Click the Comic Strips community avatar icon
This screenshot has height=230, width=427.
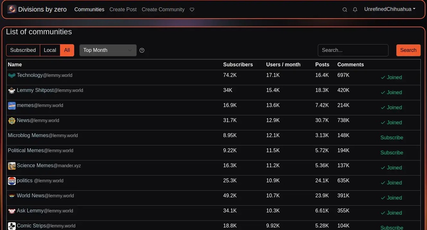(x=12, y=225)
